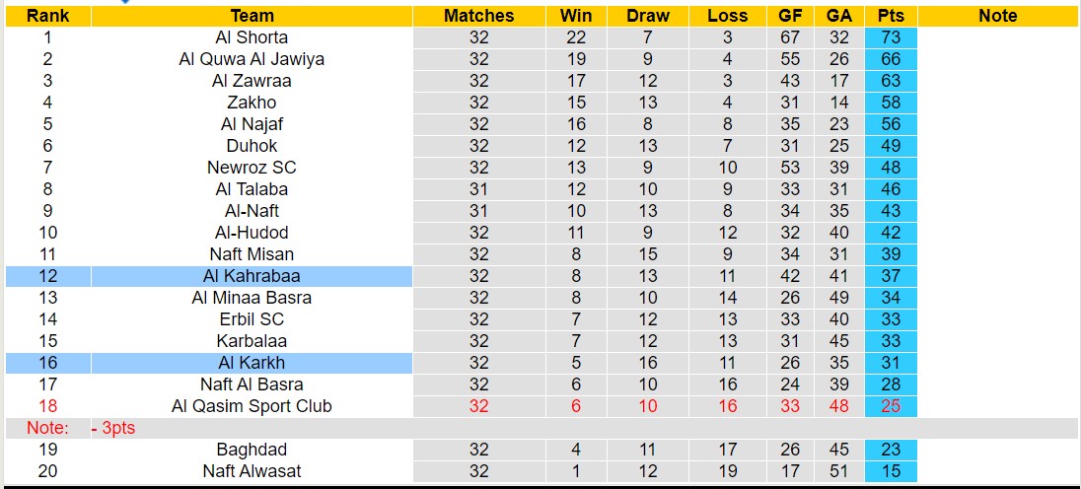Viewport: 1081px width, 489px height.
Task: Select highlighted Al Karkh team
Action: point(252,363)
